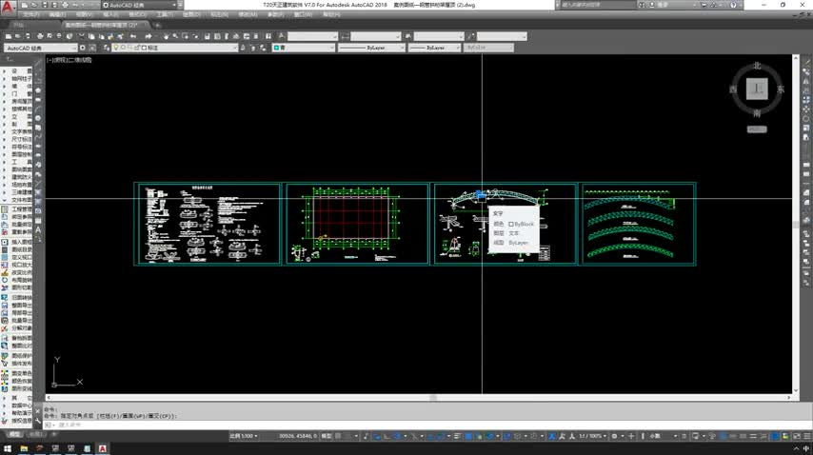
Task: Click the Windows Start button
Action: (x=8, y=448)
